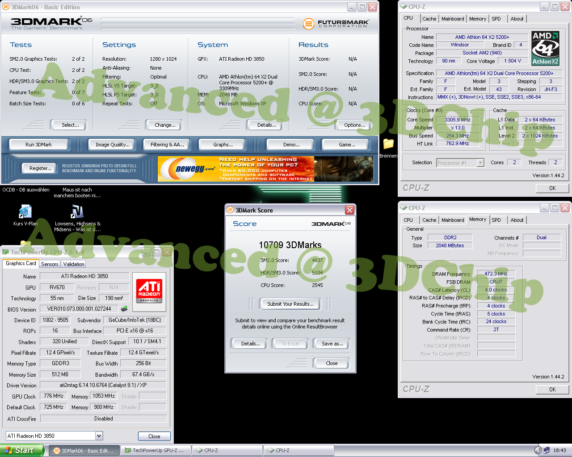572x457 pixels.
Task: Click the Register... button
Action: coord(40,168)
